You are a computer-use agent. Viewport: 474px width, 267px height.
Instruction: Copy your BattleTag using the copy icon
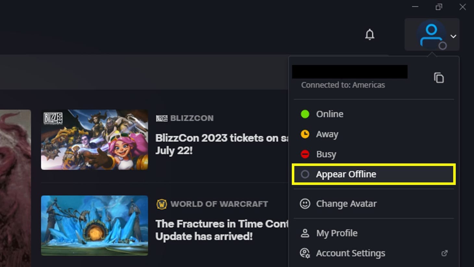click(x=439, y=78)
